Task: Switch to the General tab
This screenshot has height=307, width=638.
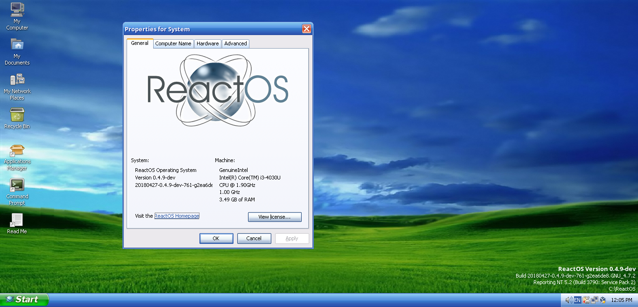Action: (x=140, y=43)
